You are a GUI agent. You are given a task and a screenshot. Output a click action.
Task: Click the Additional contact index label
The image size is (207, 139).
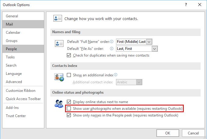tap(93, 82)
